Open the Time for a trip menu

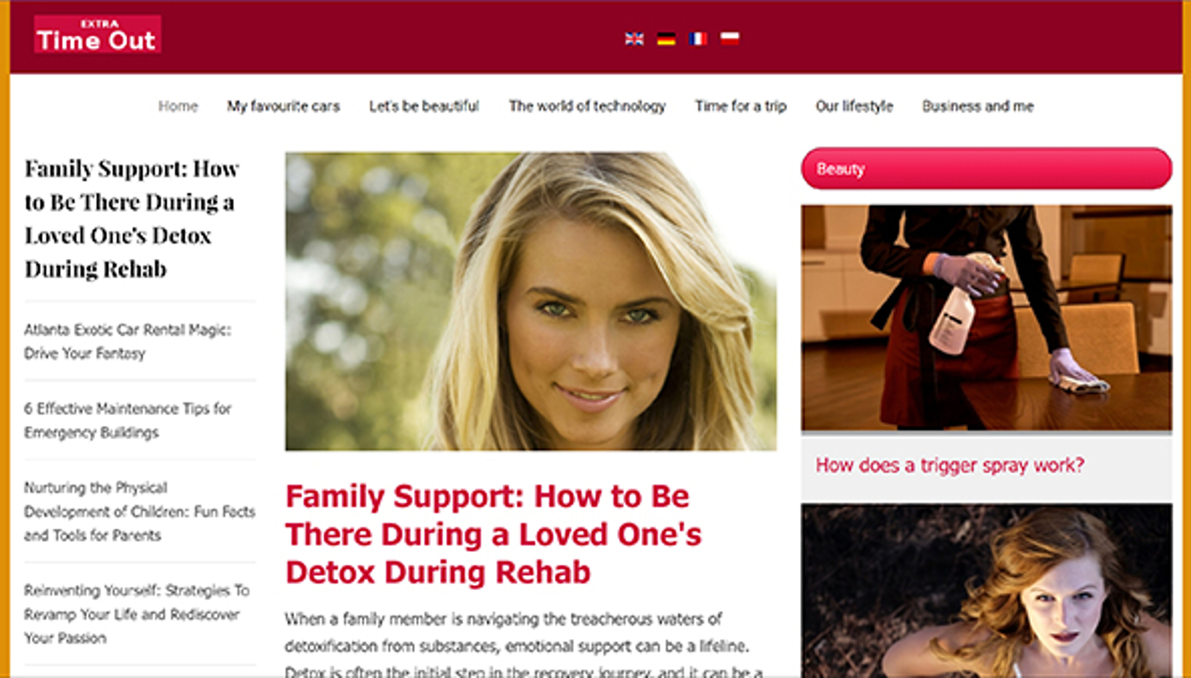coord(741,106)
